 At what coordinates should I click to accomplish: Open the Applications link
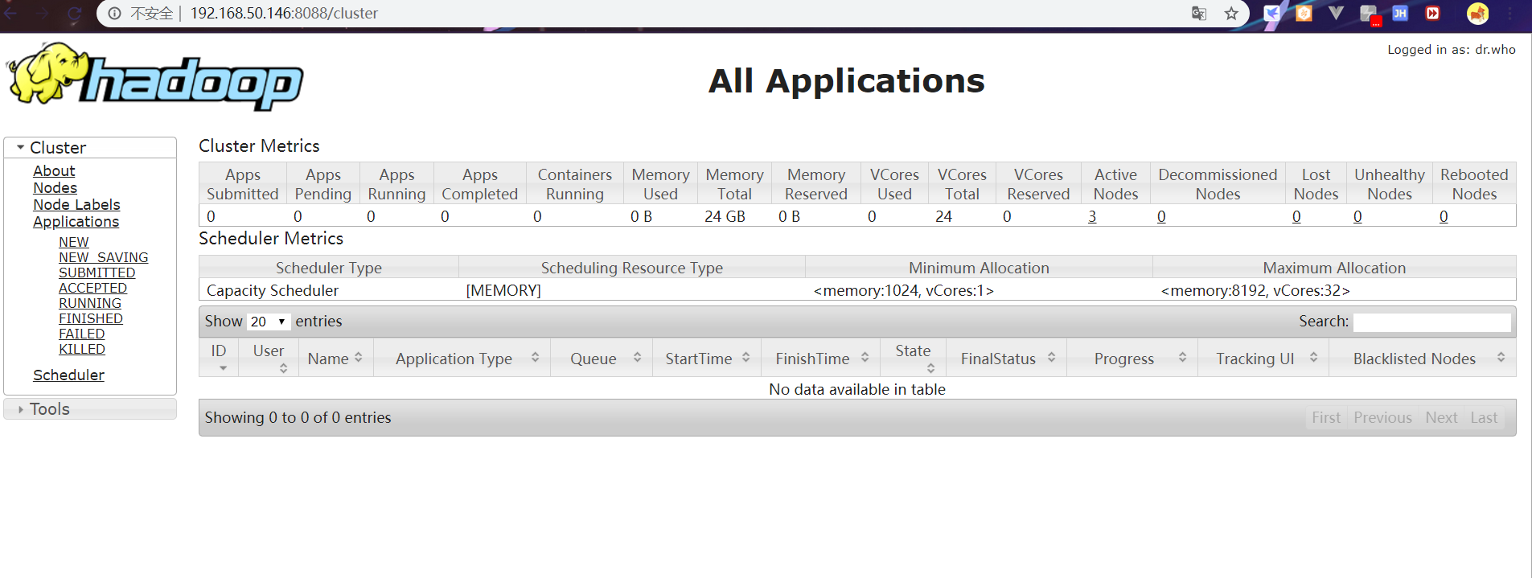tap(76, 221)
